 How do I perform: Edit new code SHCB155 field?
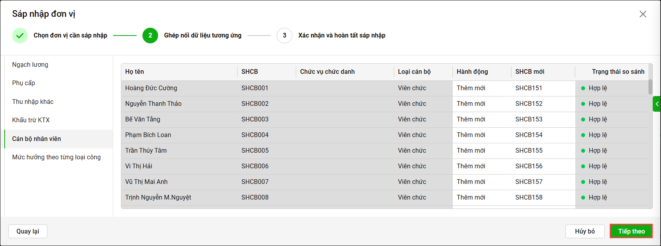coord(543,151)
